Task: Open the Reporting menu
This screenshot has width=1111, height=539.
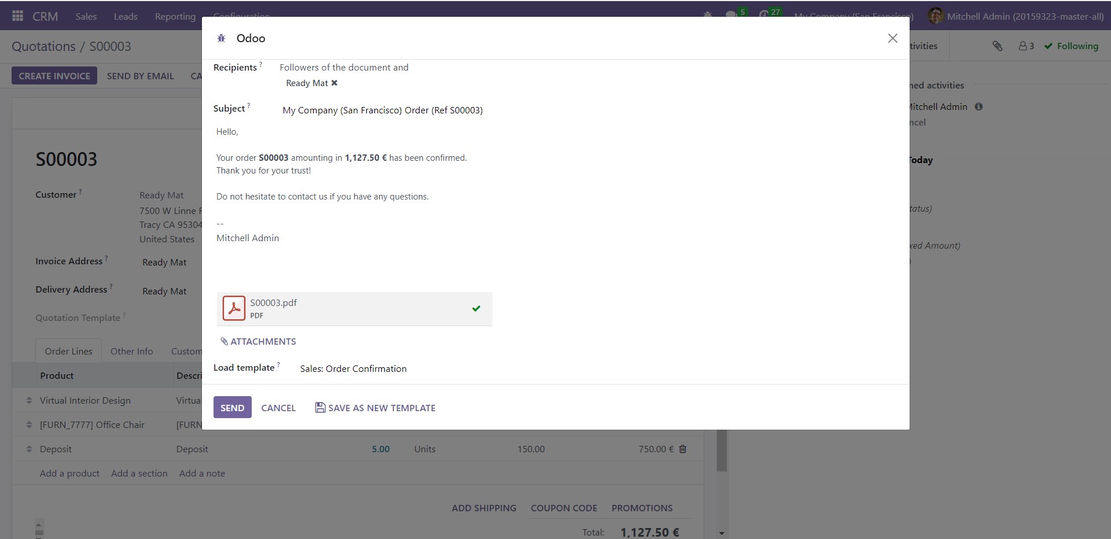Action: click(175, 16)
